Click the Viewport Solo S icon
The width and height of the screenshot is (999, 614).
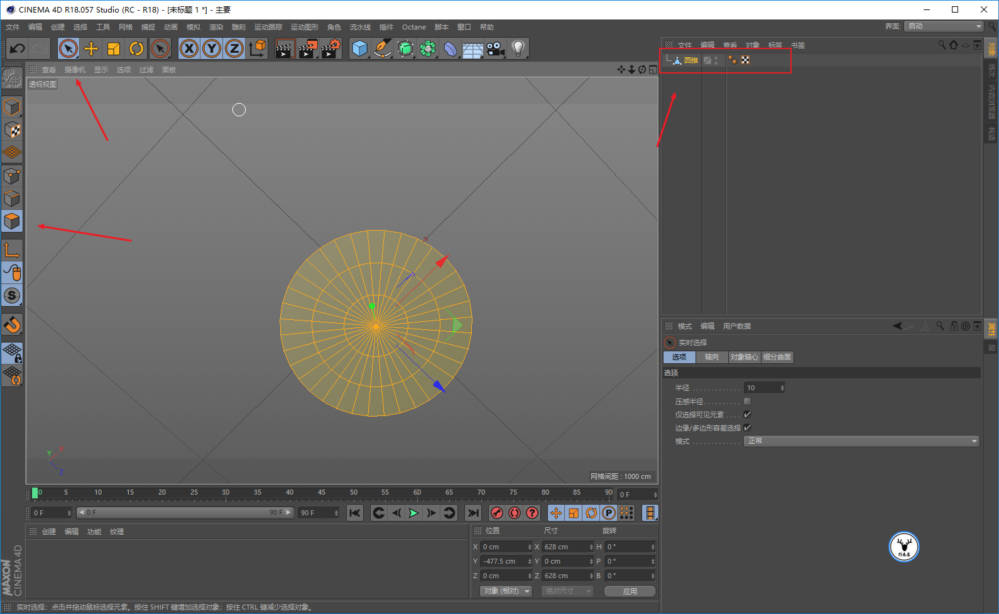click(12, 295)
